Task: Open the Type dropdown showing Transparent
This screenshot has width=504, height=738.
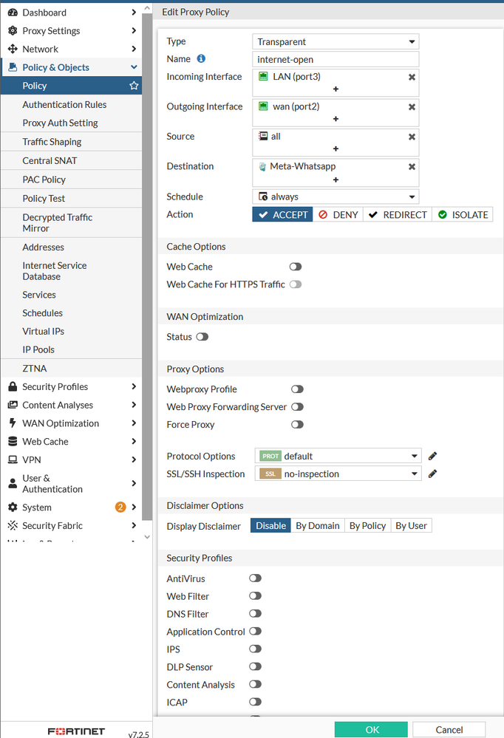Action: coord(336,42)
